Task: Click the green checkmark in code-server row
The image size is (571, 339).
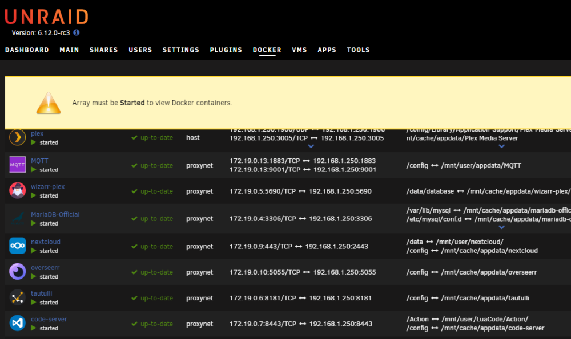Action: coord(134,324)
